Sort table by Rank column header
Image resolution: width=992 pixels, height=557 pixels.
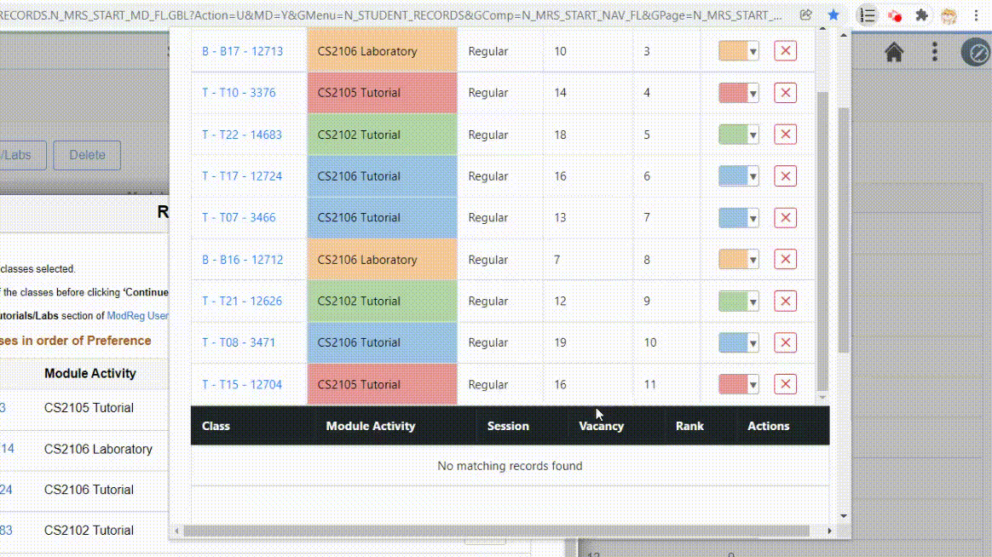pos(689,426)
